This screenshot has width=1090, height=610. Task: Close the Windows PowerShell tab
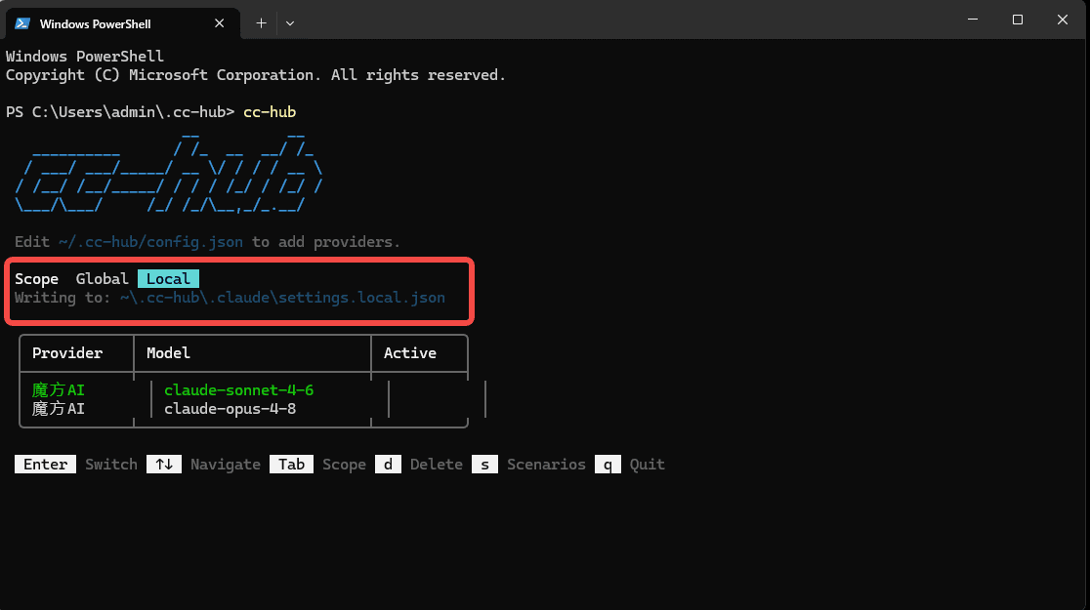(219, 22)
